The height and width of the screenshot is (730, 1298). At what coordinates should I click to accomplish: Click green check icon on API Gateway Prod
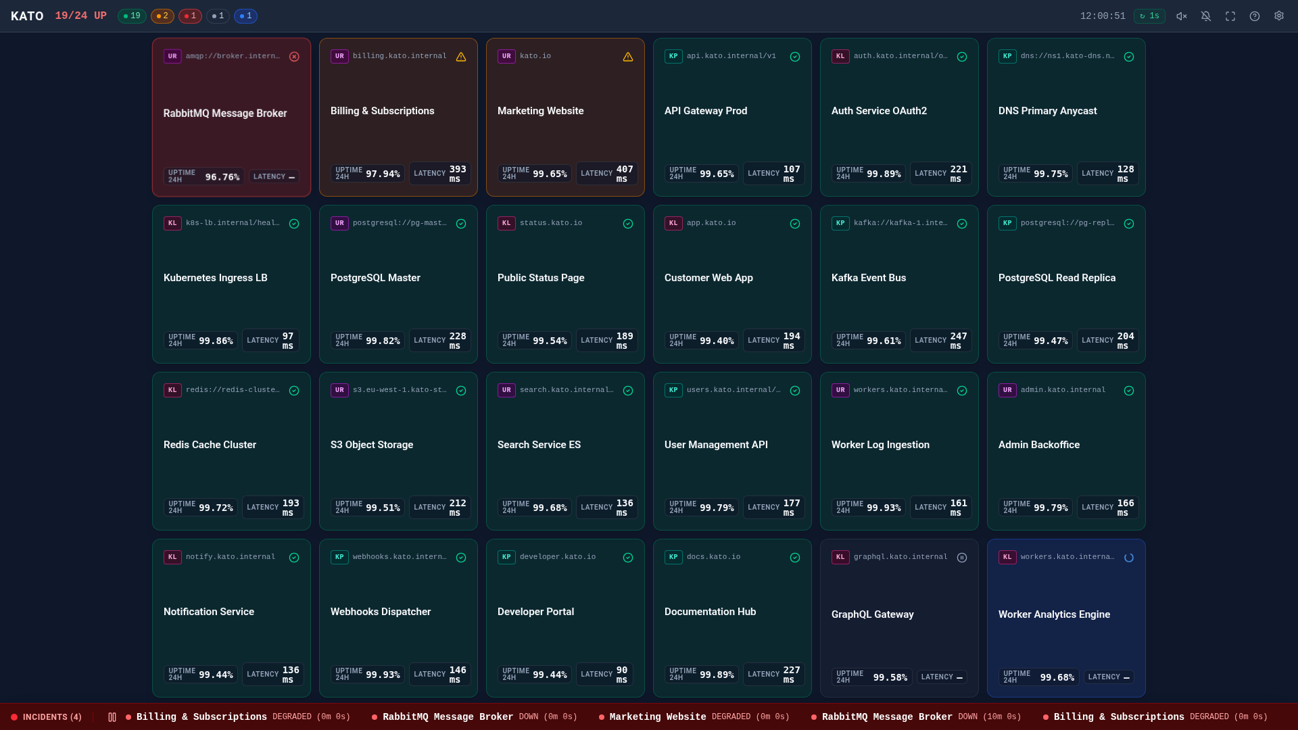(x=795, y=57)
